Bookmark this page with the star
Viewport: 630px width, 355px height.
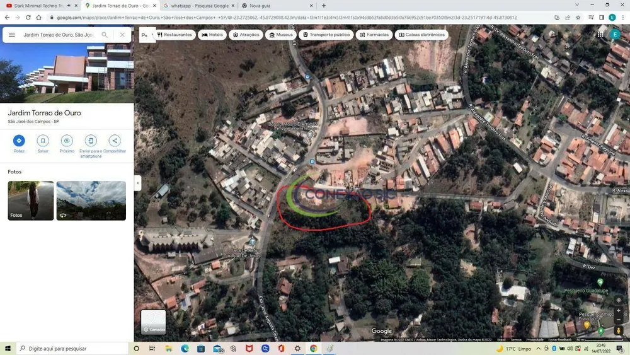click(x=578, y=17)
